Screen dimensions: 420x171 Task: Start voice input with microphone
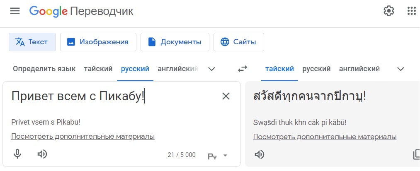[17, 154]
